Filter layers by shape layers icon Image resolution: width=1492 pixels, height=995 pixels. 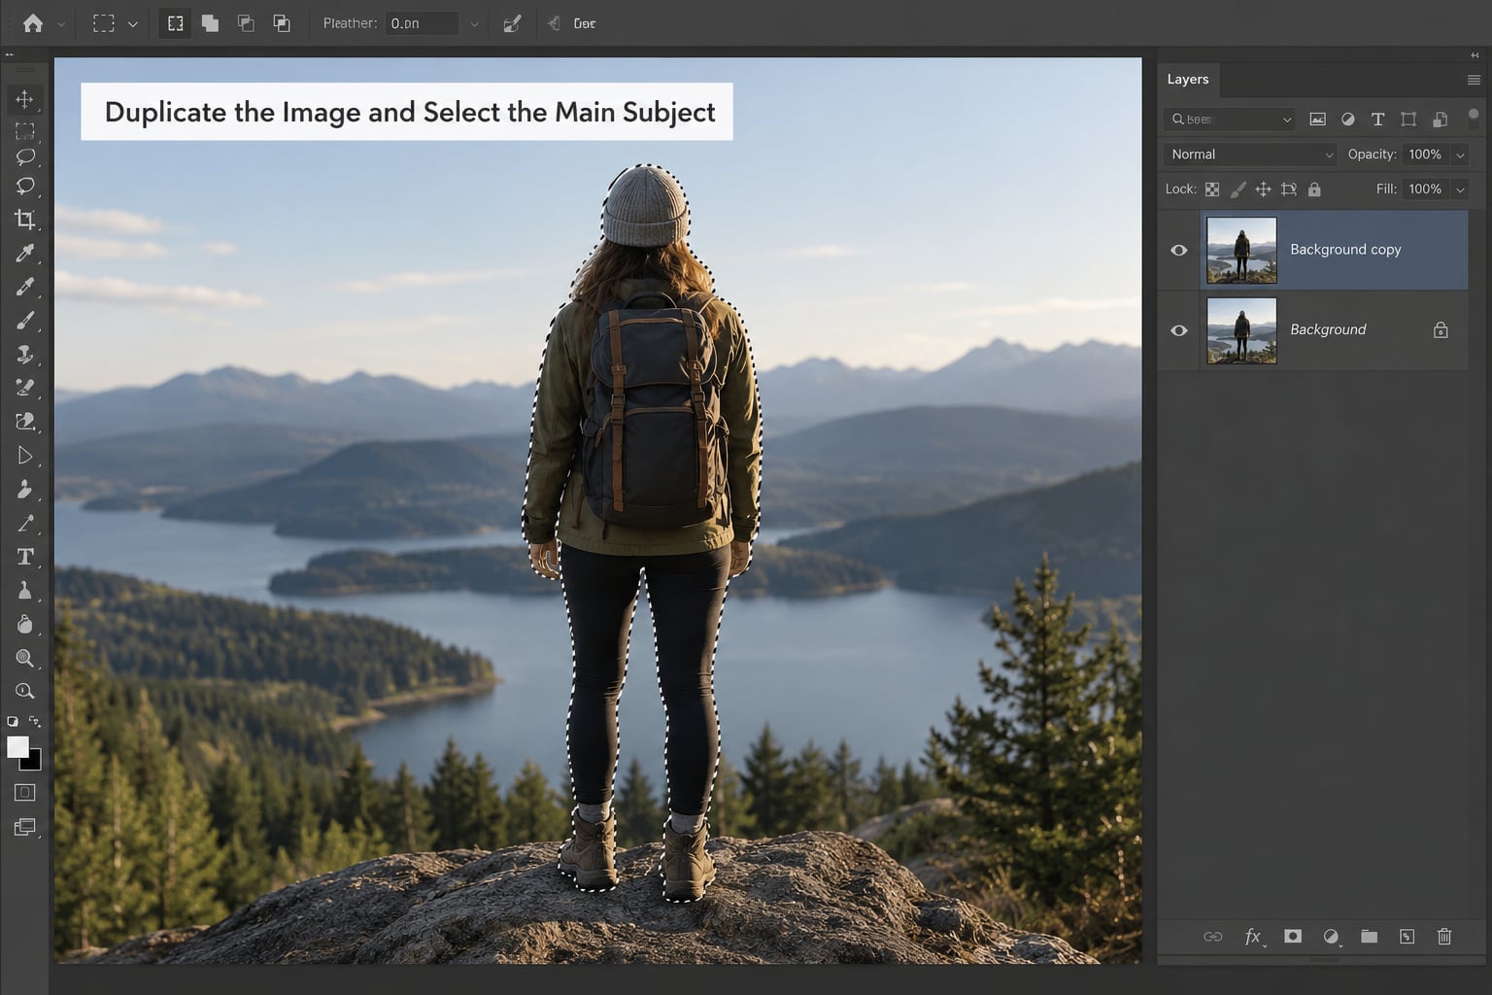point(1407,120)
